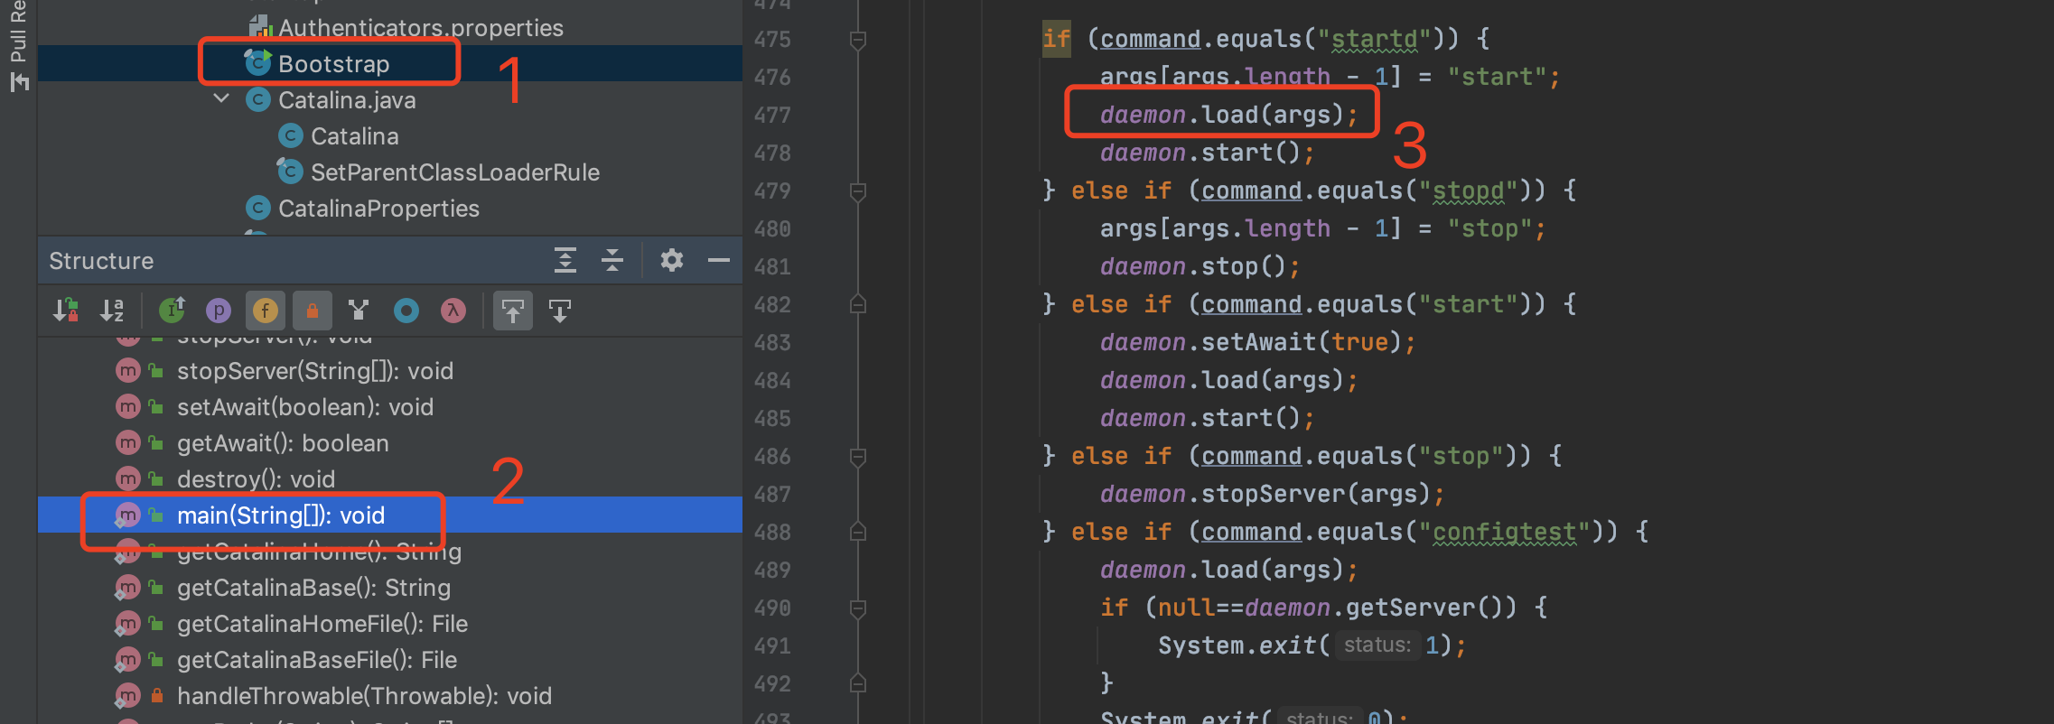Viewport: 2054px width, 724px height.
Task: Click line number 477 in gutter
Action: 772,116
